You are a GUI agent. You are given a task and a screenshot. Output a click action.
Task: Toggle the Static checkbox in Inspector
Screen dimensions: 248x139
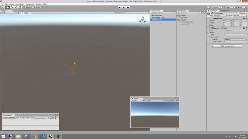coord(240,13)
